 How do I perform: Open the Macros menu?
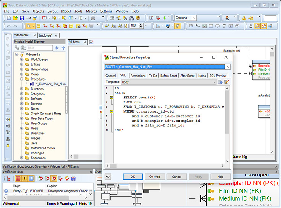click(91, 11)
